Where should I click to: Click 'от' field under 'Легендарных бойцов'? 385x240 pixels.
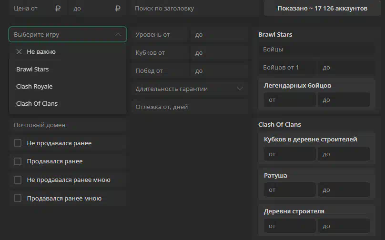(290, 100)
